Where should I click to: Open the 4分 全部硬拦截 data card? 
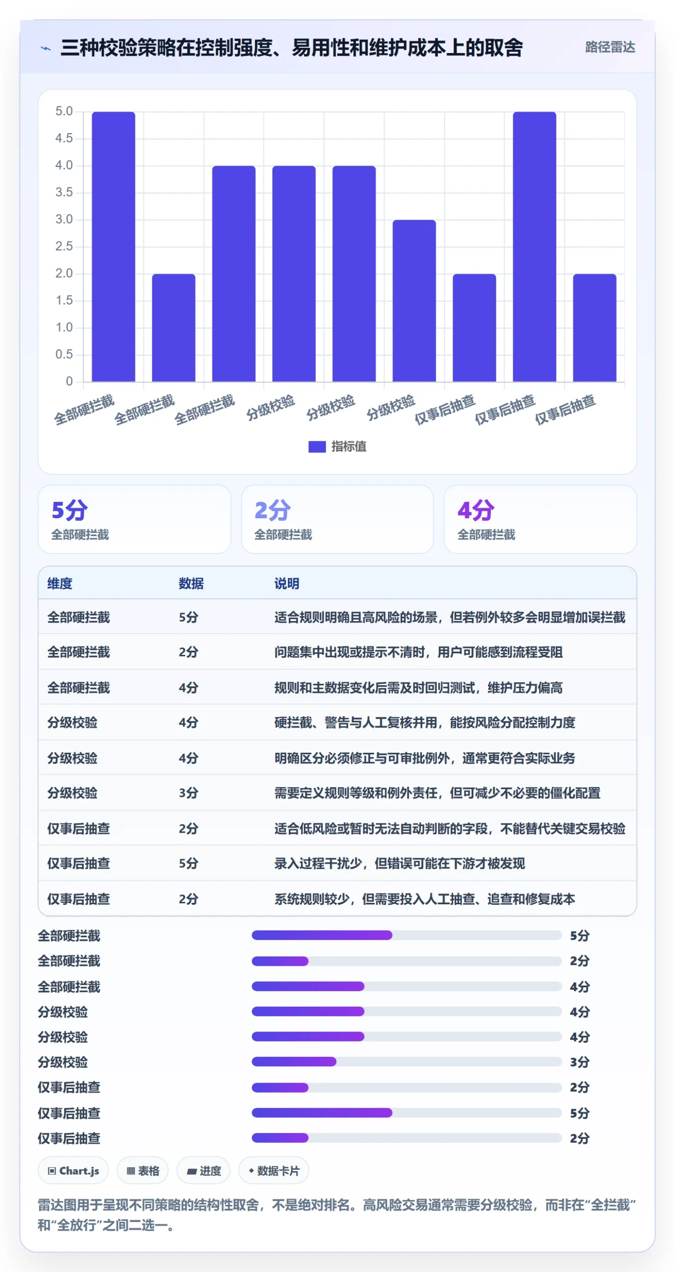point(540,519)
